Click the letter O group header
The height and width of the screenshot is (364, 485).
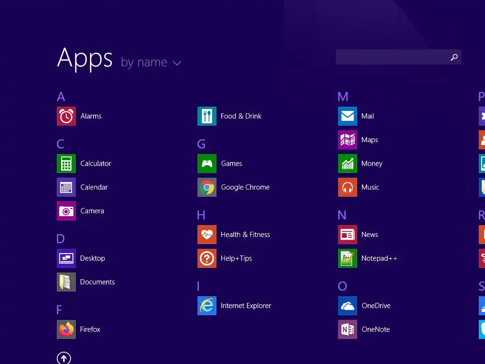342,286
